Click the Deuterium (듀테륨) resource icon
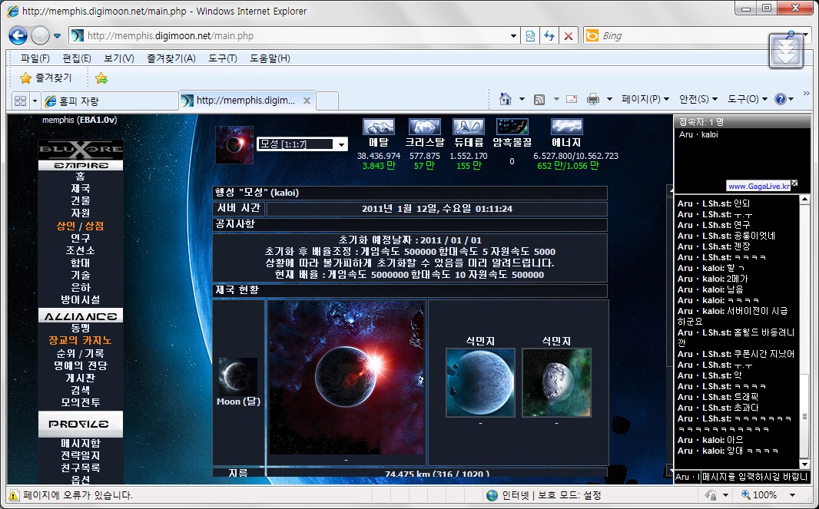The width and height of the screenshot is (819, 509). tap(468, 127)
